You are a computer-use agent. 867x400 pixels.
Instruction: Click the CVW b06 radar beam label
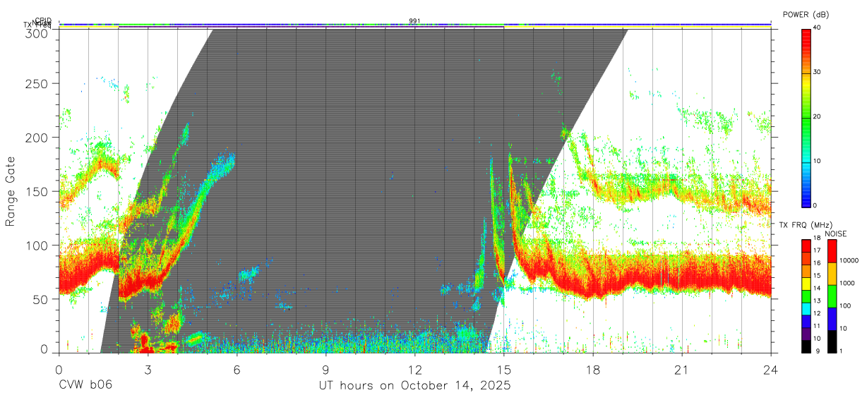click(85, 386)
